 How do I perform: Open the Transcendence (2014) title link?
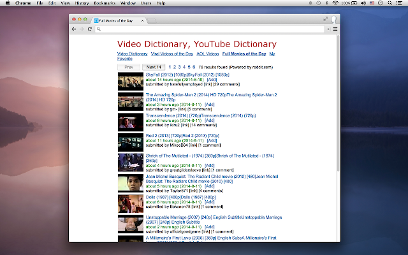point(201,115)
